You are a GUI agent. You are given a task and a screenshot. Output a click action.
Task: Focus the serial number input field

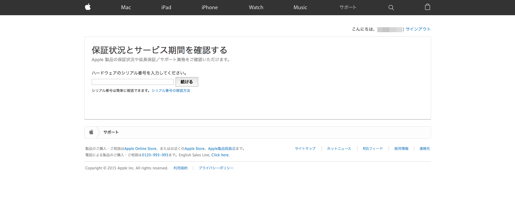tap(133, 82)
